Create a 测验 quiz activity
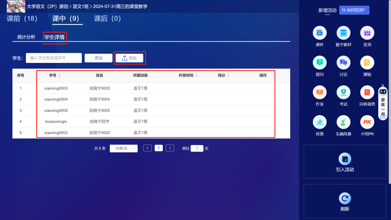The image size is (391, 220). click(367, 63)
